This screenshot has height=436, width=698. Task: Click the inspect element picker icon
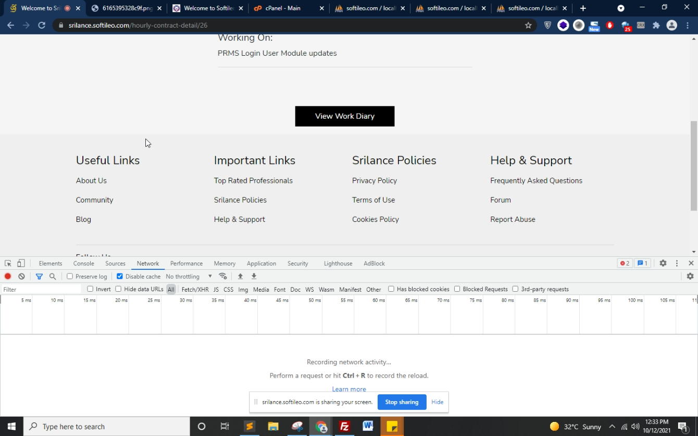(8, 264)
